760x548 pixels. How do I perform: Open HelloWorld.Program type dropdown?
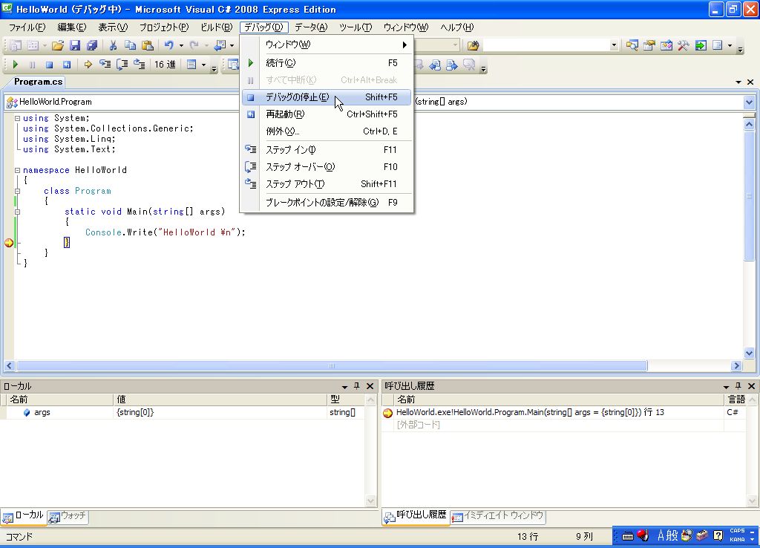click(x=121, y=102)
